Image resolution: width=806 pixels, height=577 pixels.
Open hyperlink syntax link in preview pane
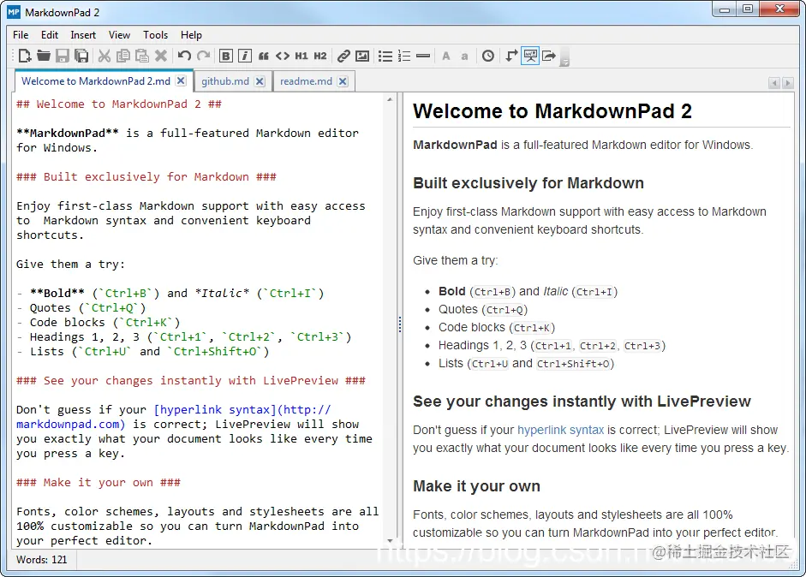pyautogui.click(x=560, y=430)
